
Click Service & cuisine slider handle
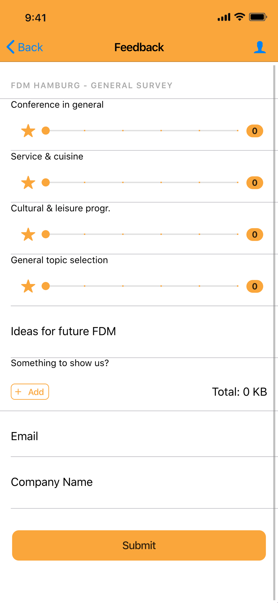(x=46, y=182)
